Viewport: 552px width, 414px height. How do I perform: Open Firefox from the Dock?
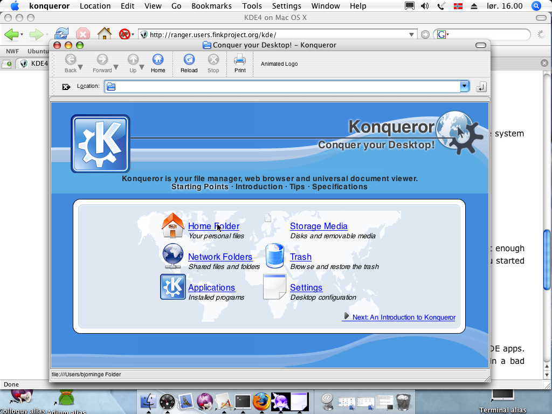coord(261,401)
